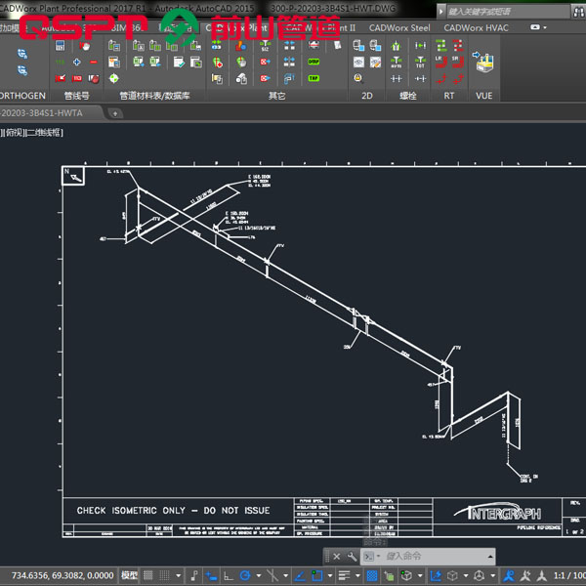The height and width of the screenshot is (586, 586).
Task: Click the green DROP icon in ribbon
Action: tap(314, 61)
